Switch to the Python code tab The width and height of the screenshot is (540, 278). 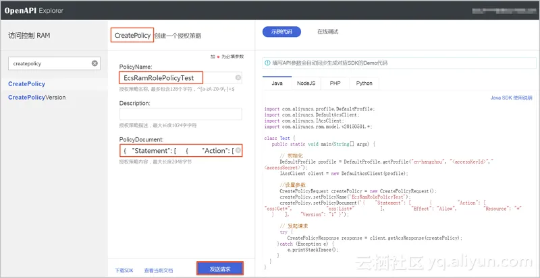[364, 83]
